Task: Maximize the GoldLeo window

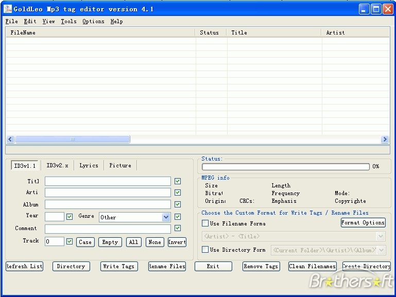Action: click(376, 9)
